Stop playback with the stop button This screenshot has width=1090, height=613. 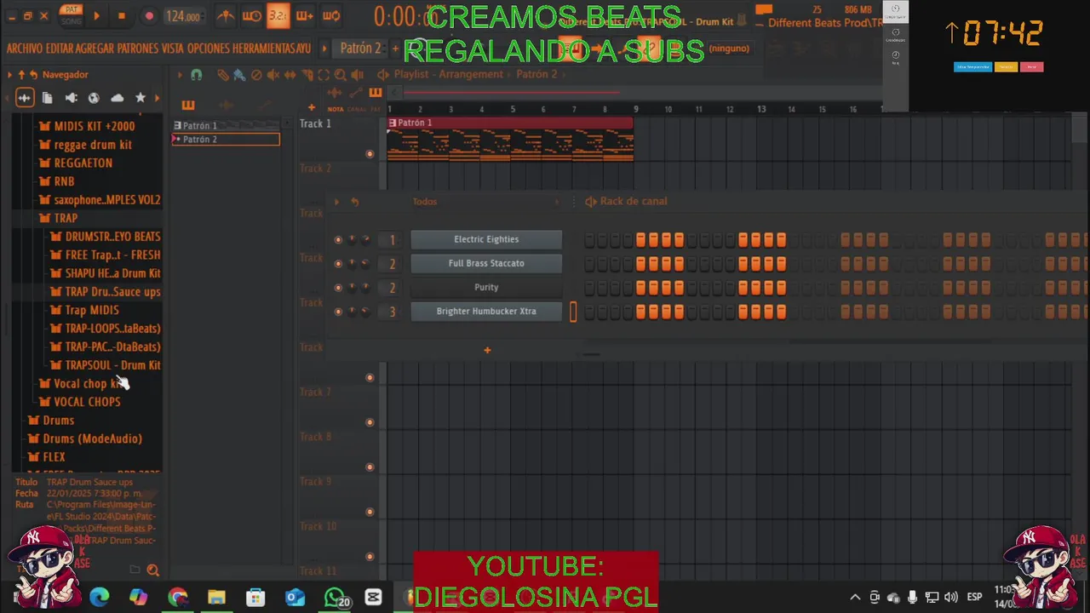(121, 16)
